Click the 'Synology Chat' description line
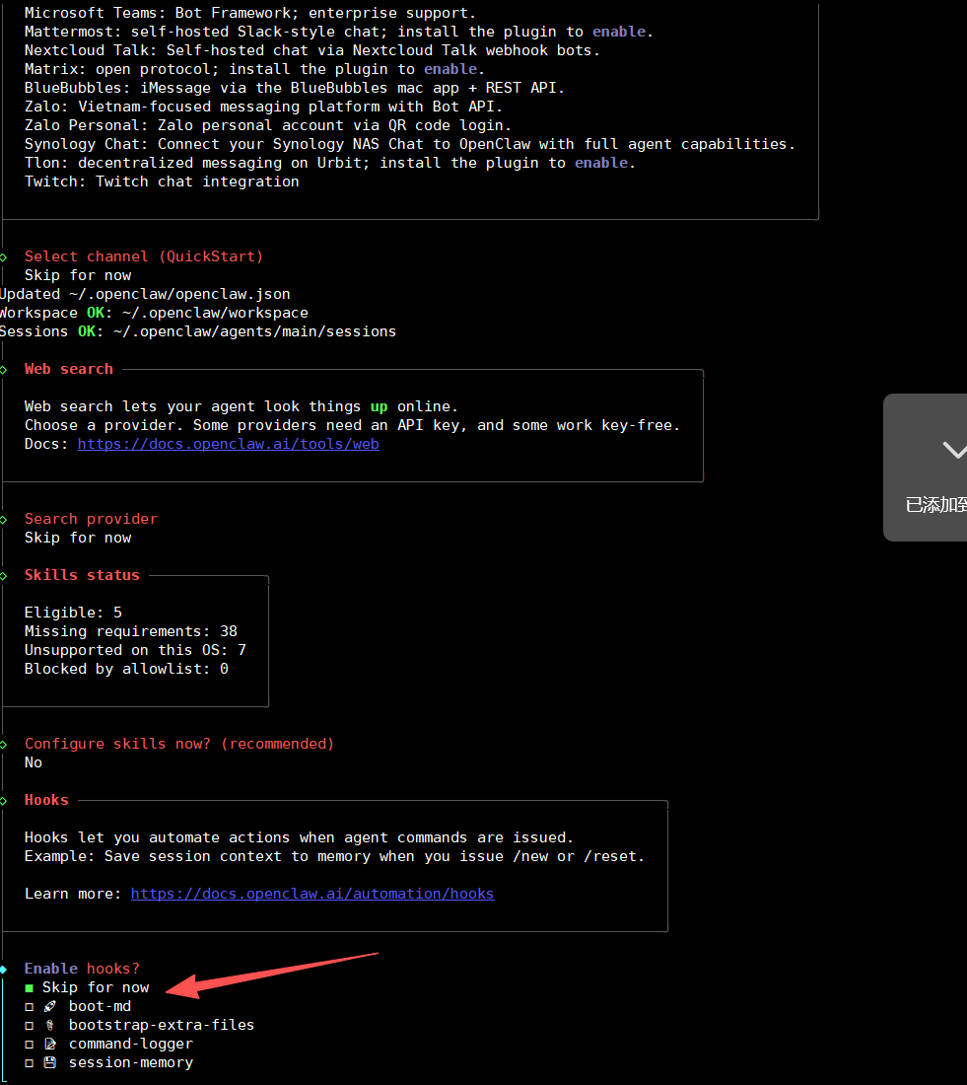 click(410, 144)
